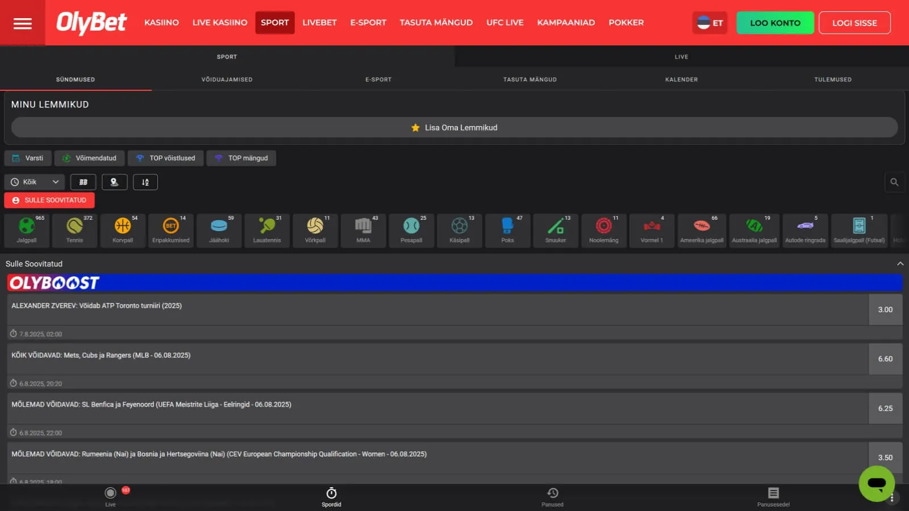Open the TASUTA MÄNGUD sub tab
The width and height of the screenshot is (909, 511).
[x=530, y=79]
